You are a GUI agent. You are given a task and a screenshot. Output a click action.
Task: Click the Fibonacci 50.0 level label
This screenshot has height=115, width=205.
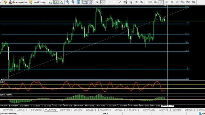click(x=187, y=42)
